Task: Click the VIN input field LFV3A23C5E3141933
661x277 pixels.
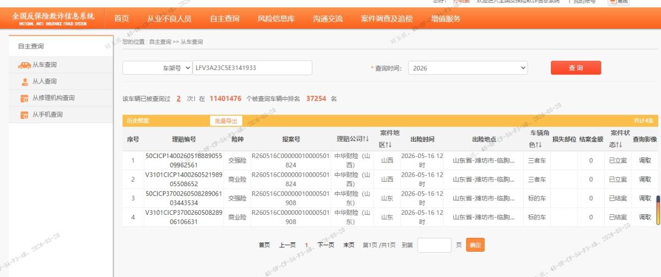Action: tap(252, 68)
